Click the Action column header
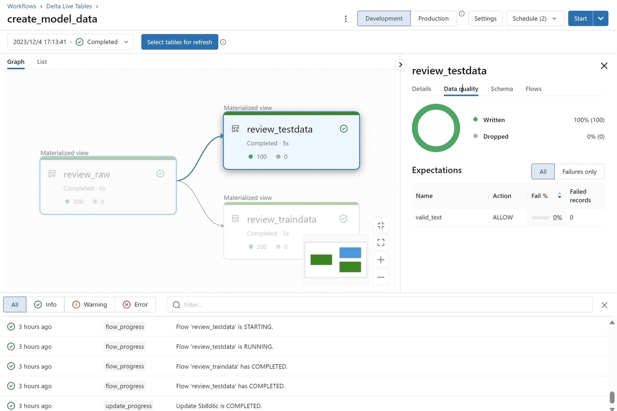 (x=502, y=196)
